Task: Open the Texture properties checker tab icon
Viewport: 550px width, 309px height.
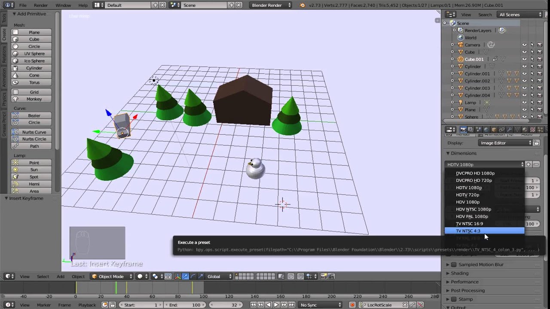Action: [532, 130]
